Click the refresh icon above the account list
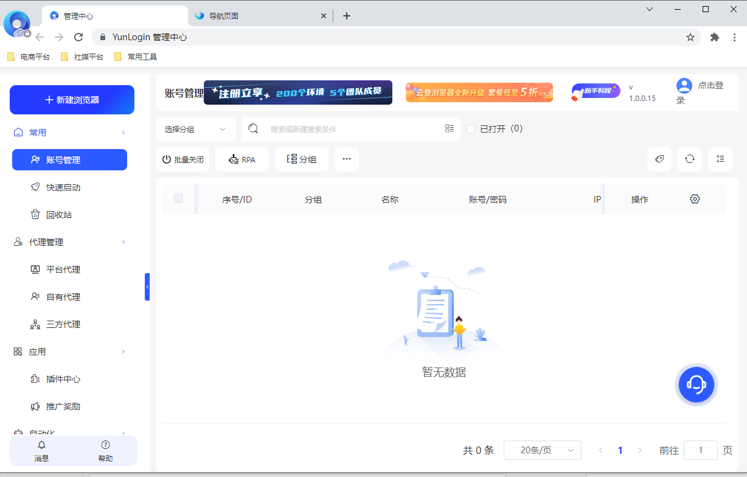Screen dimensions: 747x477 click(690, 159)
